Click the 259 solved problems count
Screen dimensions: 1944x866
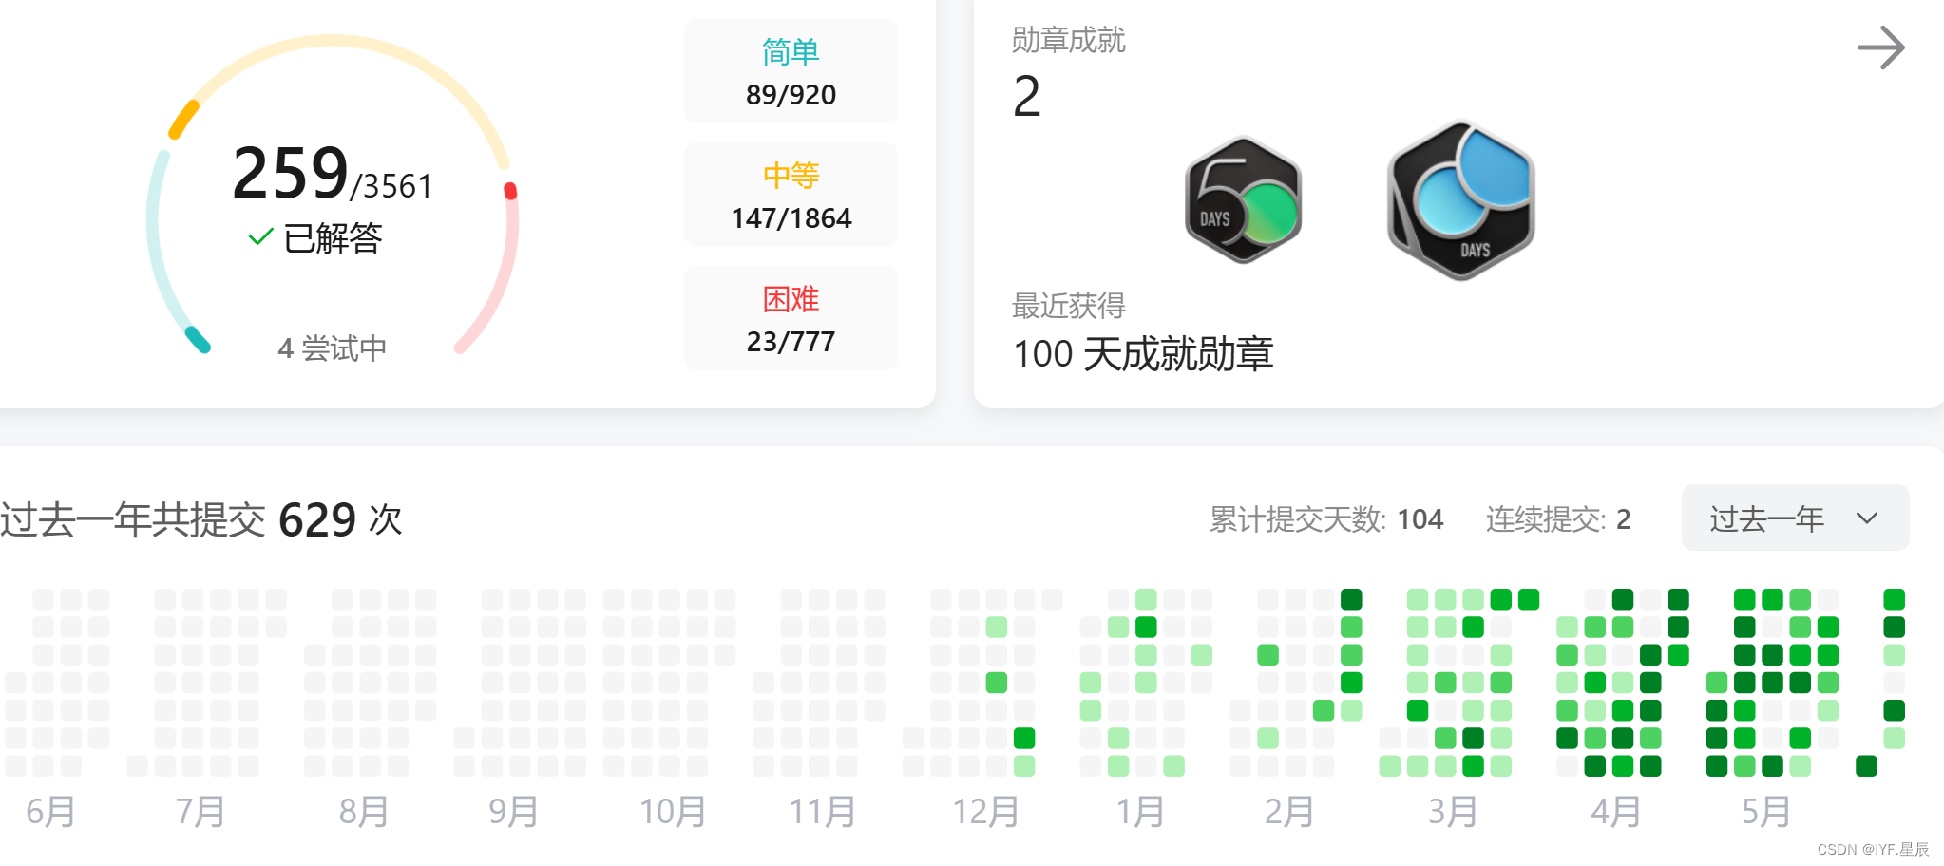(x=291, y=174)
